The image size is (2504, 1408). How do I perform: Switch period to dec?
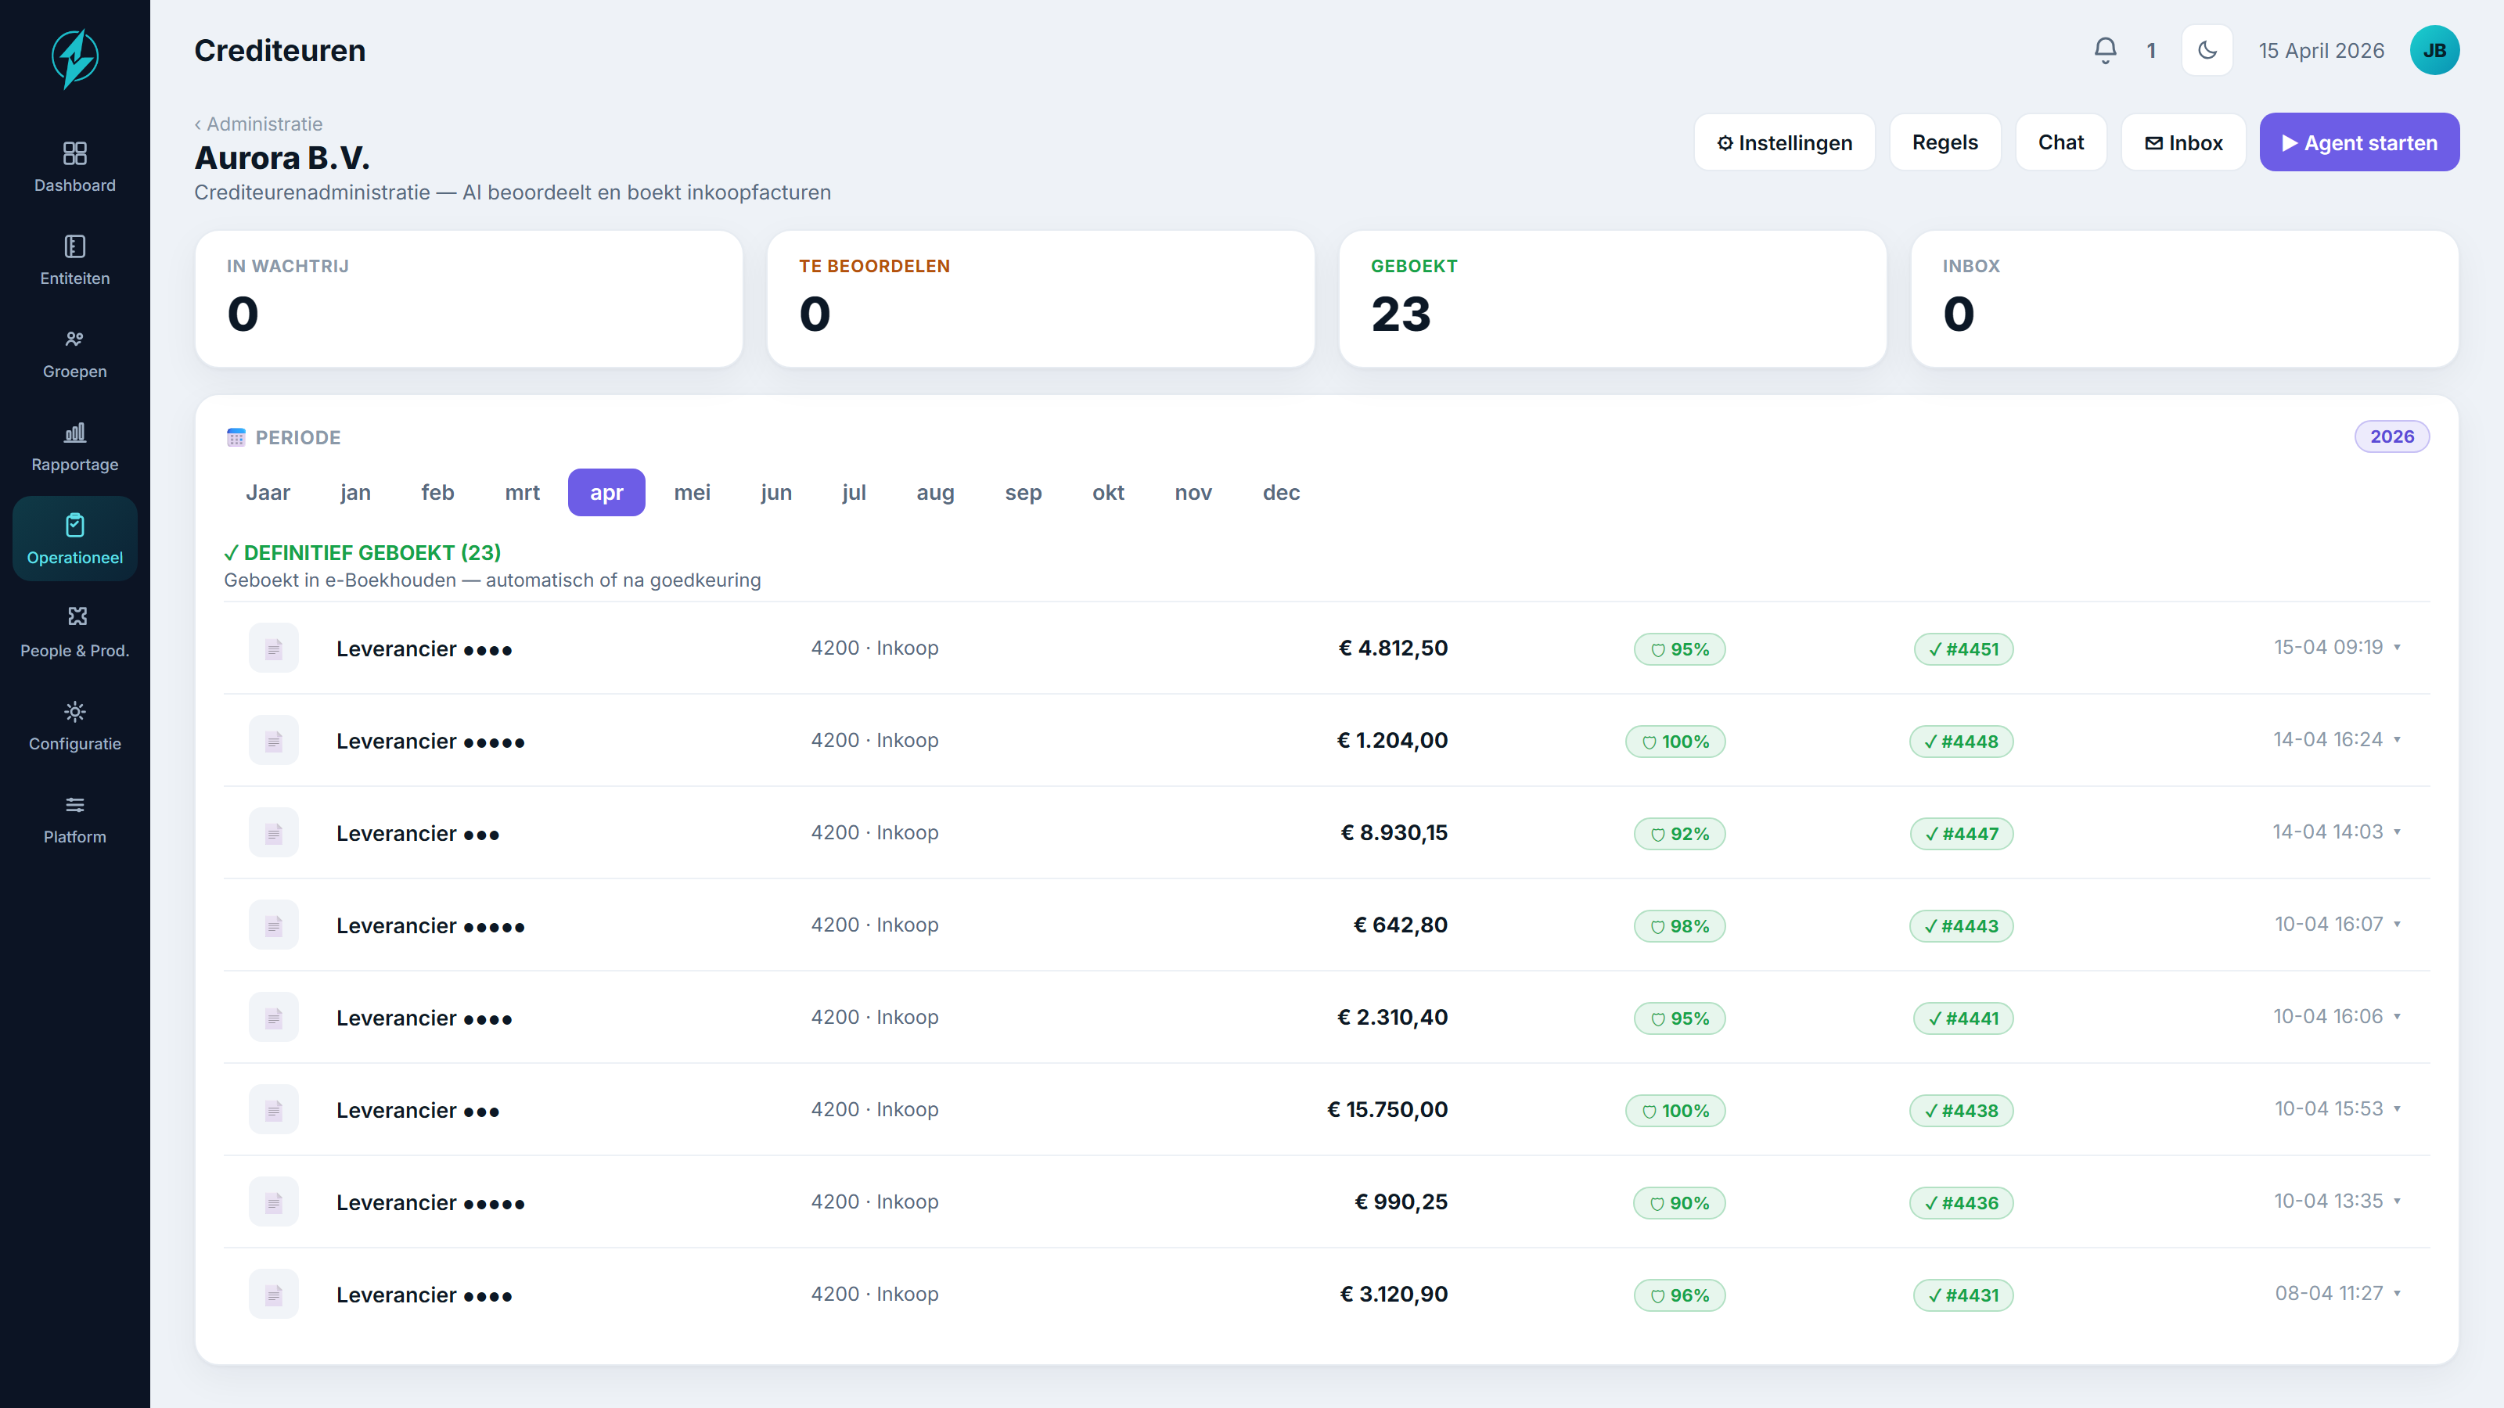1281,493
